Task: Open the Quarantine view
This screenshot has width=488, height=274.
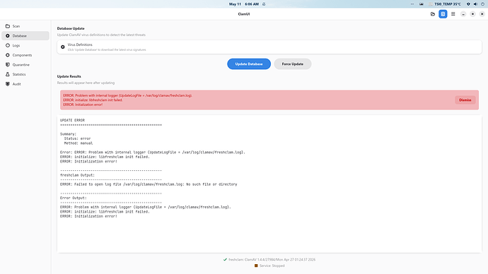Action: [x=25, y=65]
